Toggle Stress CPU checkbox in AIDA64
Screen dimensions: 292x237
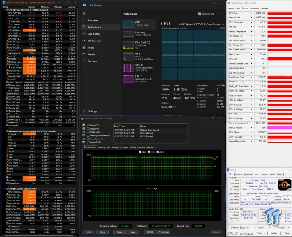click(x=88, y=125)
